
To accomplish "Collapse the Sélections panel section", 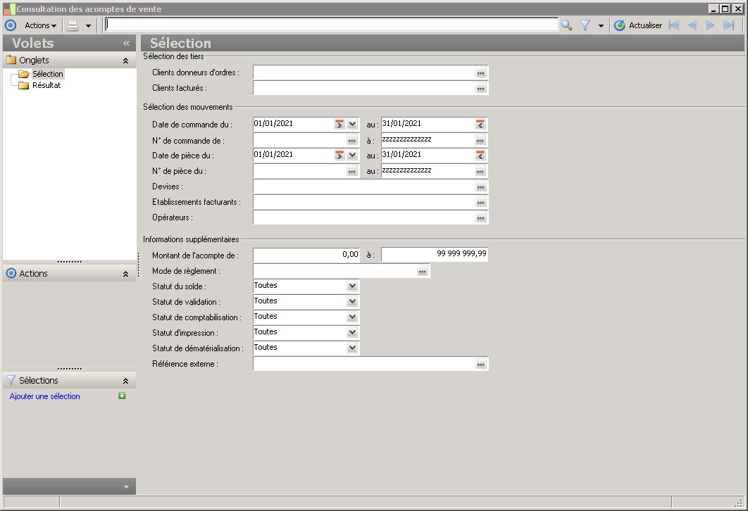I will click(125, 381).
